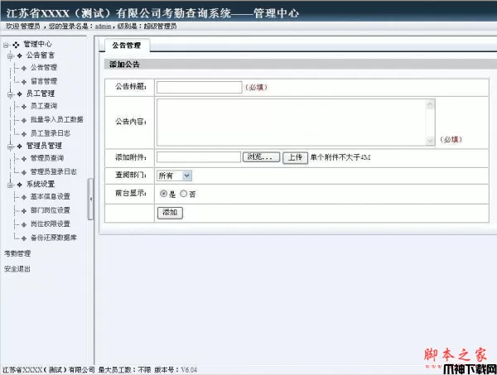Open 管理员查询 page
497x375 pixels.
[x=47, y=158]
